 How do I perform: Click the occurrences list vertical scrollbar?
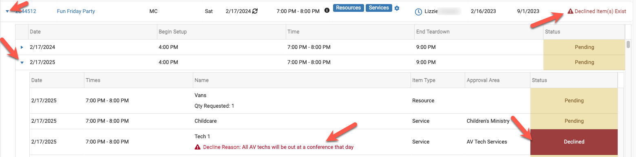pyautogui.click(x=628, y=44)
